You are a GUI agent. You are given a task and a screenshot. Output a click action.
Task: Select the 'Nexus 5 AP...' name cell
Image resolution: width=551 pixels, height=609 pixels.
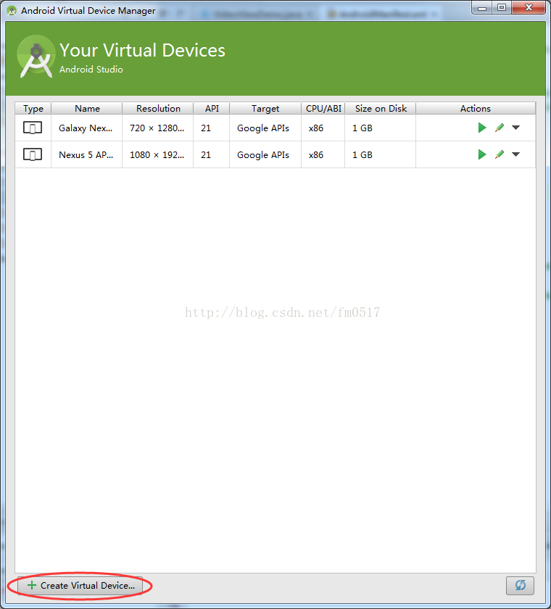click(86, 155)
